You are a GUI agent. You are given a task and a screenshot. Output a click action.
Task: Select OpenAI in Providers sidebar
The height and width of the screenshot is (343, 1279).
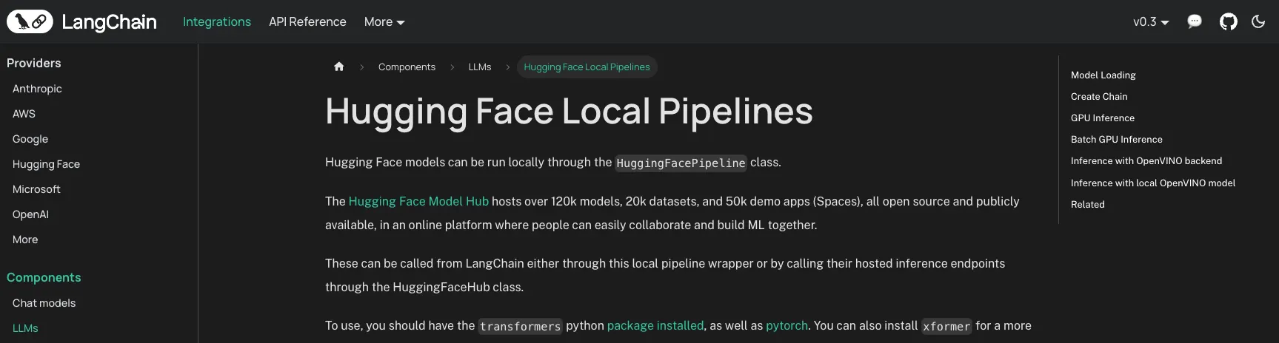click(x=30, y=214)
